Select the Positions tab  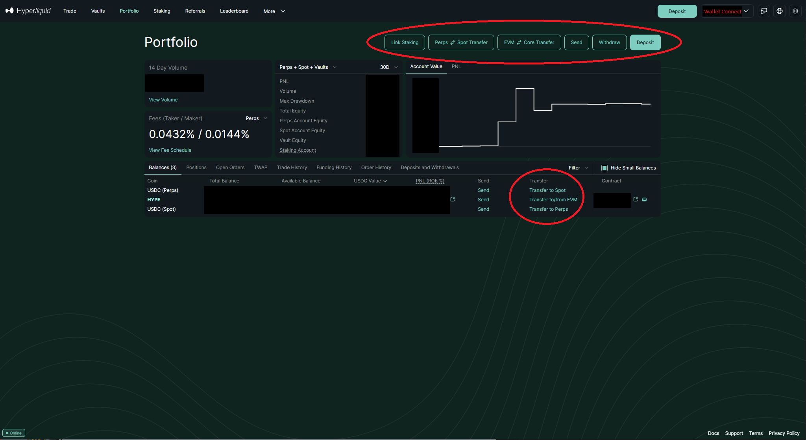tap(196, 168)
